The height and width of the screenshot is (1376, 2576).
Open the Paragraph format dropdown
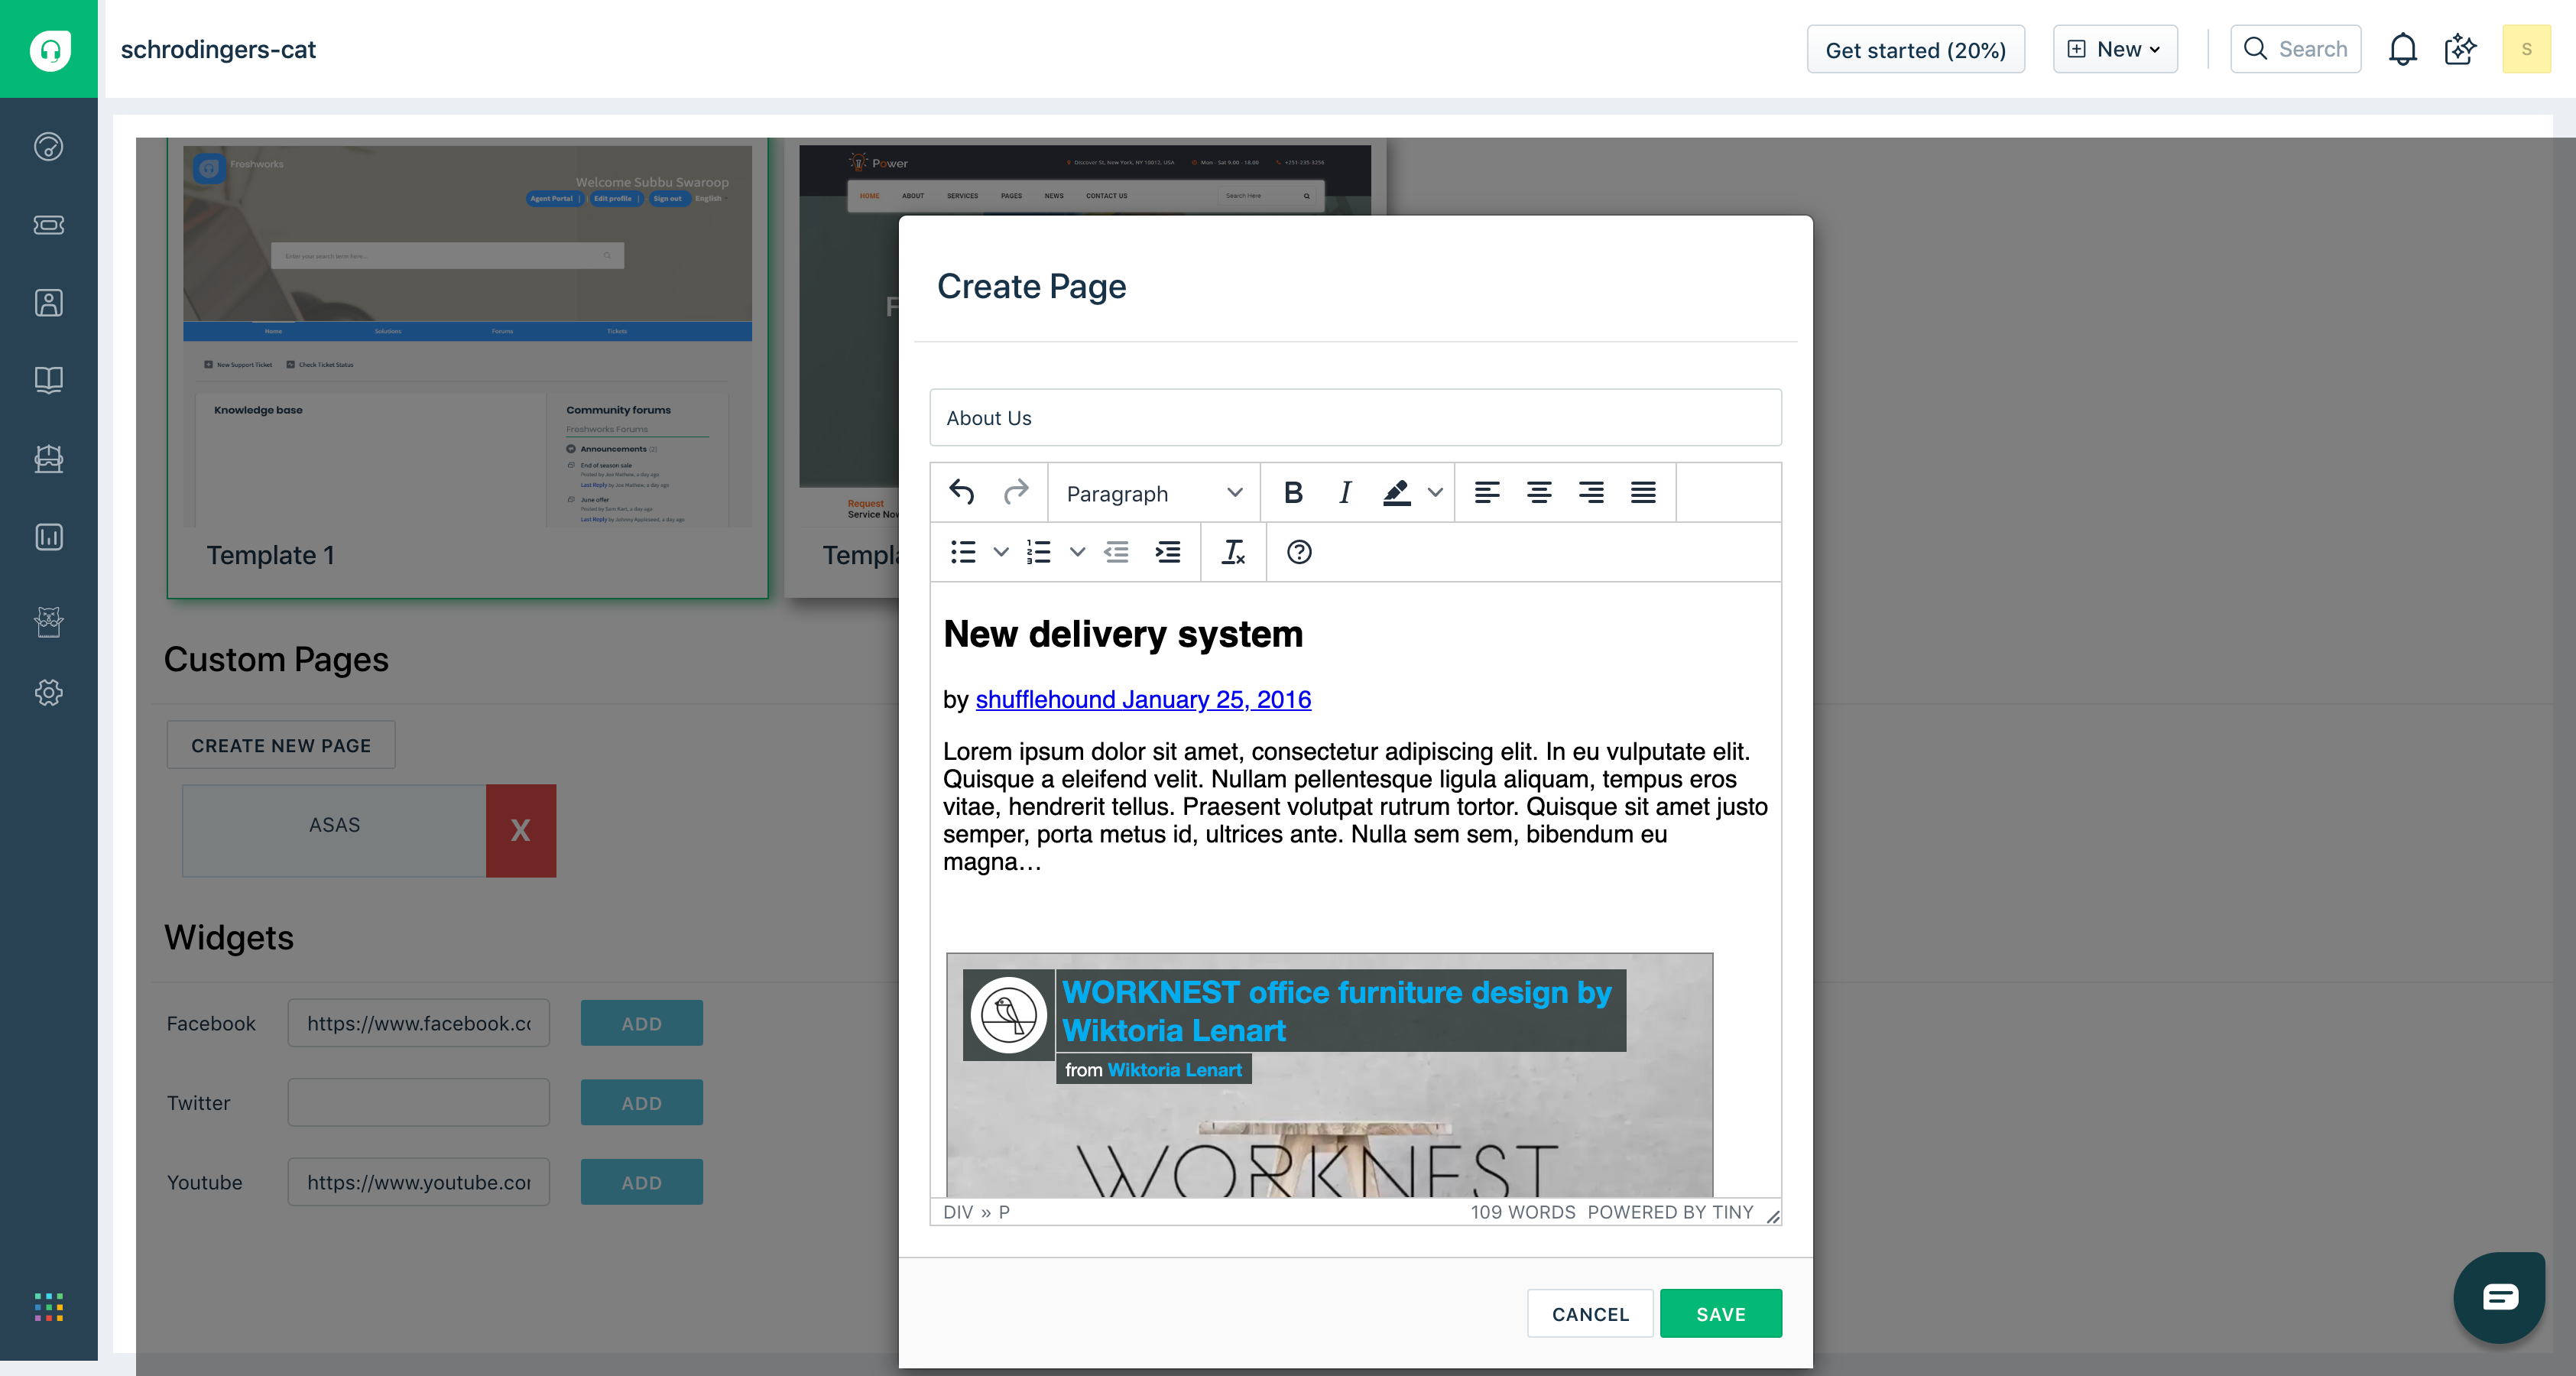1154,493
